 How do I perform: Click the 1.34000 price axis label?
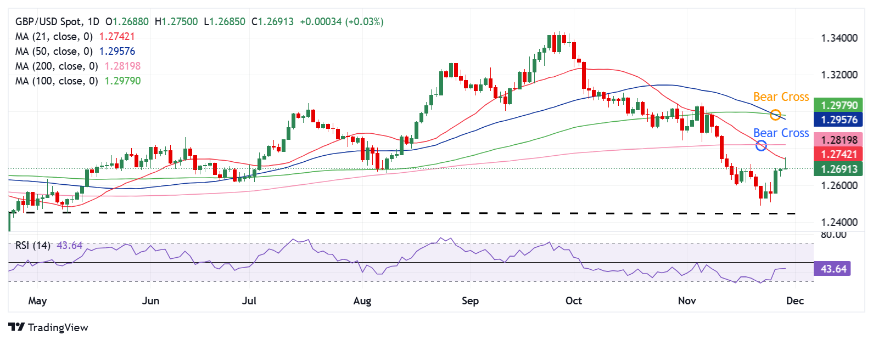(x=838, y=38)
